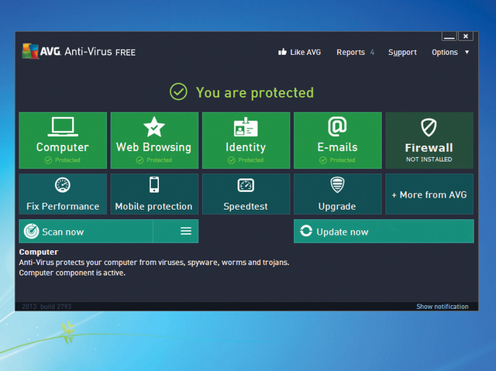Screen dimensions: 496x371
Task: Open the Web Browsing star icon
Action: [154, 127]
